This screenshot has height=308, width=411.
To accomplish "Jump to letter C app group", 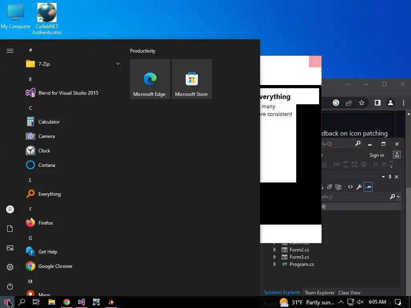I will 31,108.
